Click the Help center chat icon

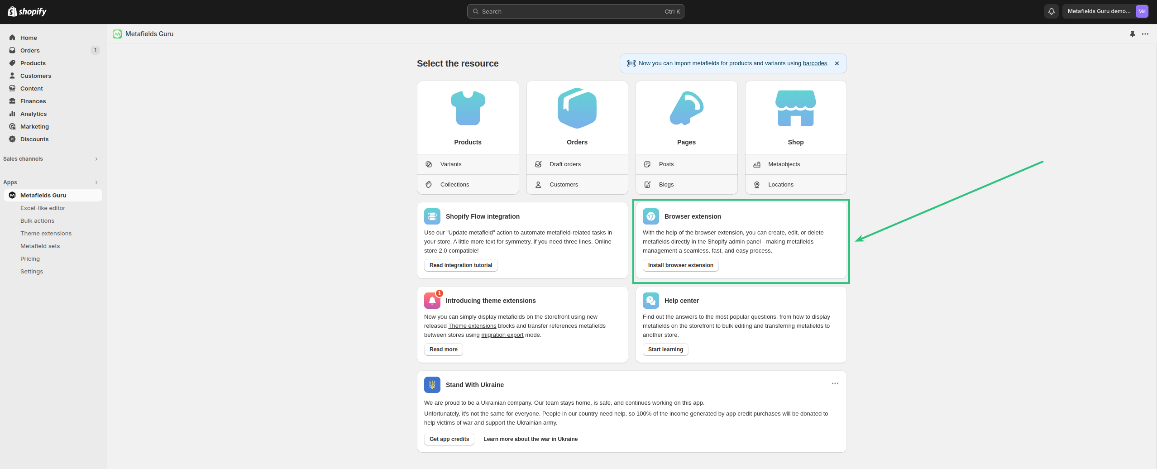[651, 301]
